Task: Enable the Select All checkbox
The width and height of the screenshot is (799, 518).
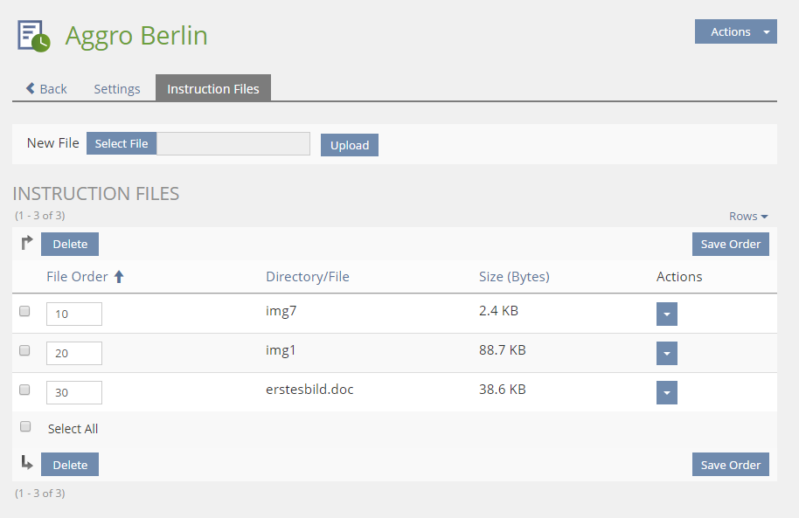Action: (x=25, y=427)
